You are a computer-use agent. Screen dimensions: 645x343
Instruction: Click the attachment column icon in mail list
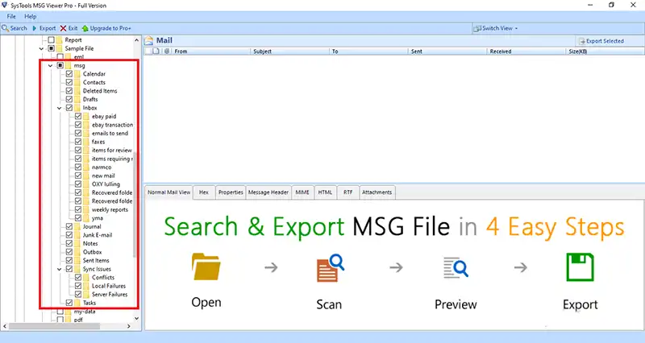[167, 52]
